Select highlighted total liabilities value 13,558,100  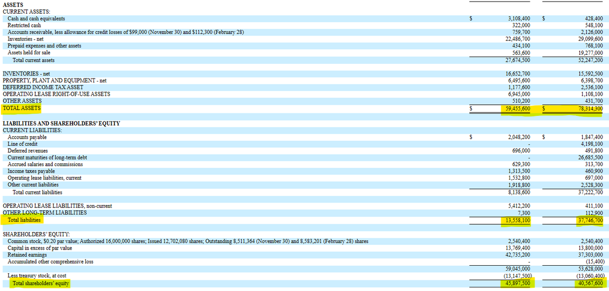[518, 220]
